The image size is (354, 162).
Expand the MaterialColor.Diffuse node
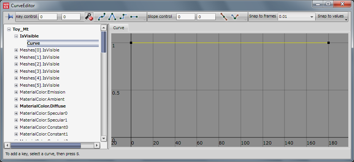tap(16, 106)
